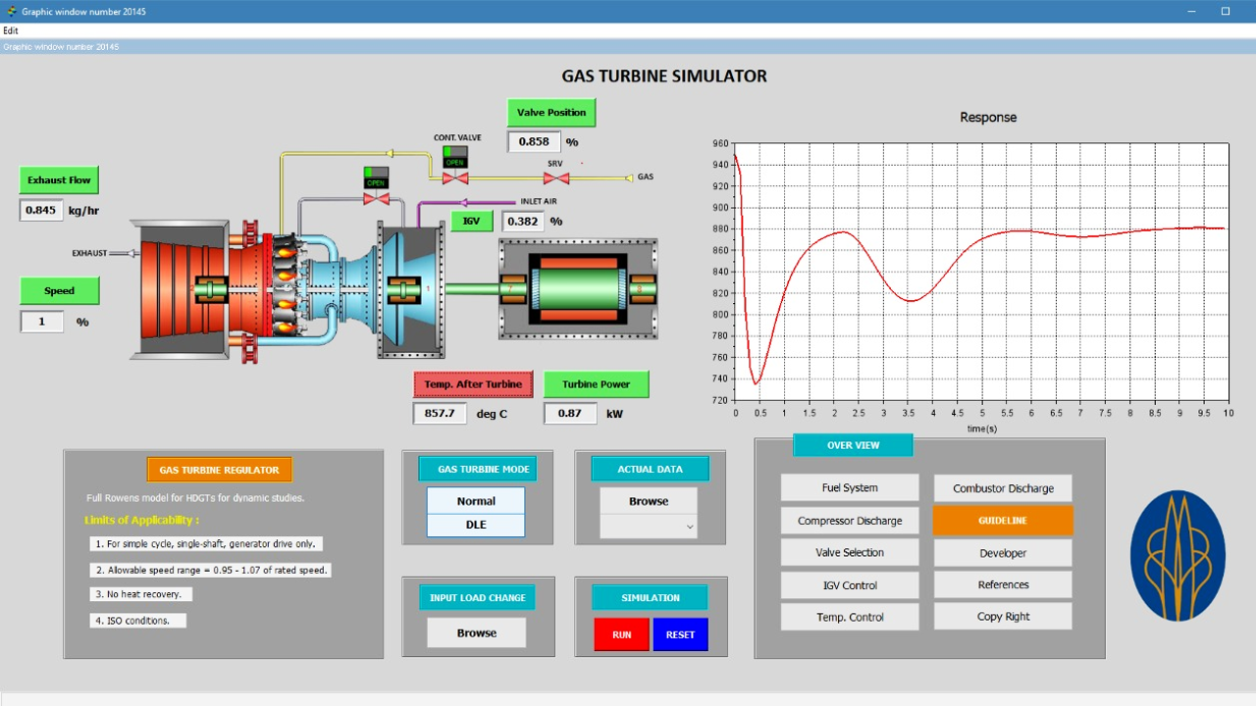Click the green generator rotor graphic
Screen dimensions: 1256x706
[x=575, y=289]
